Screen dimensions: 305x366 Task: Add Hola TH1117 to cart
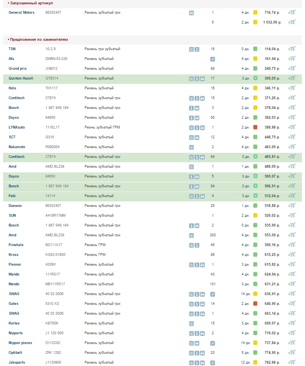292,88
